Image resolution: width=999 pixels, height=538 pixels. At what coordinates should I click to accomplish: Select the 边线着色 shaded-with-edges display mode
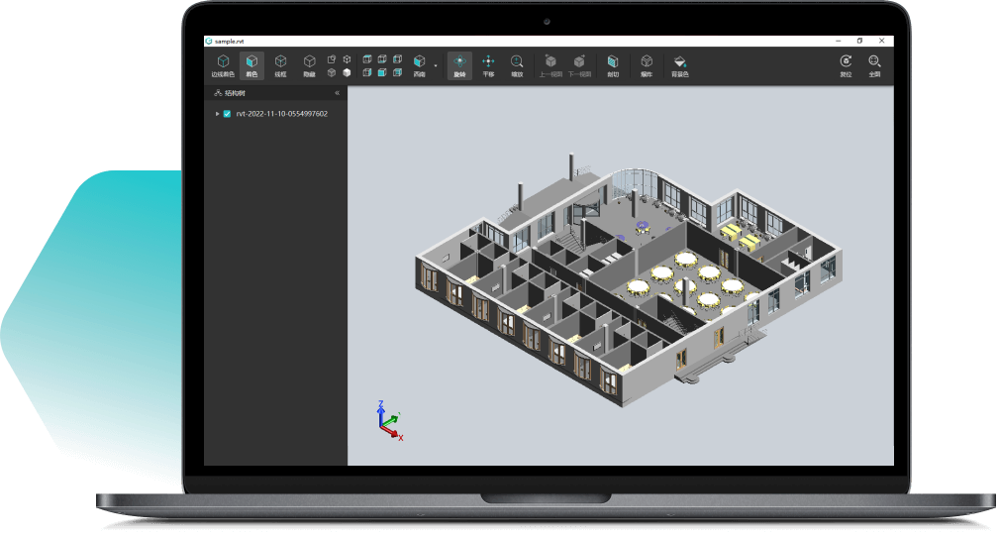click(223, 65)
